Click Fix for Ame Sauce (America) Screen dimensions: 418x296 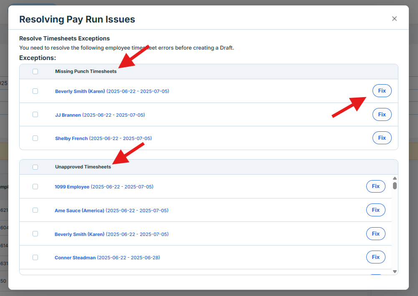375,210
